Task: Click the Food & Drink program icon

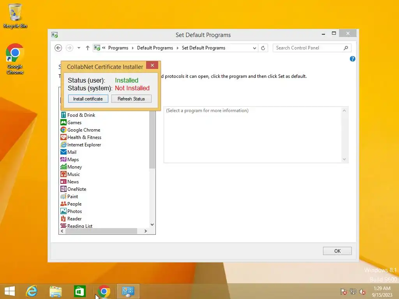Action: click(64, 115)
